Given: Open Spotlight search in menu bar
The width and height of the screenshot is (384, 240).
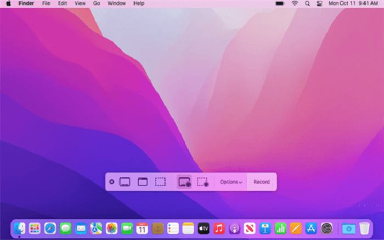Looking at the screenshot, I should pos(307,3).
